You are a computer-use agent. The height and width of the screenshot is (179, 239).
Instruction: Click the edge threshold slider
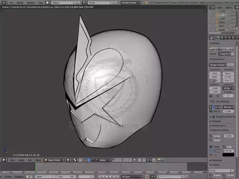(228, 151)
